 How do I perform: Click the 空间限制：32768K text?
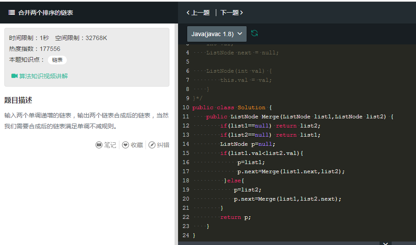pos(81,38)
